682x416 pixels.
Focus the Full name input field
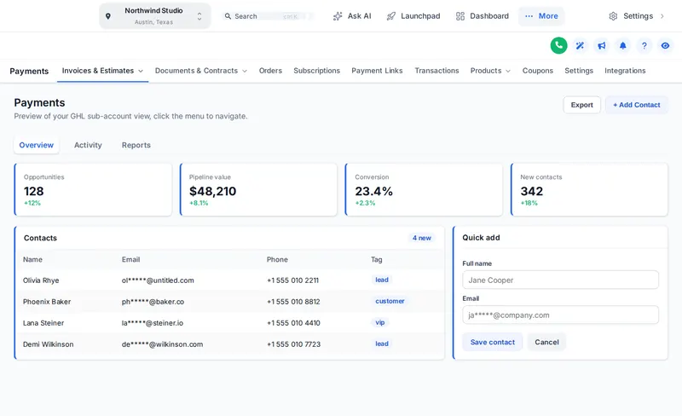pyautogui.click(x=560, y=280)
